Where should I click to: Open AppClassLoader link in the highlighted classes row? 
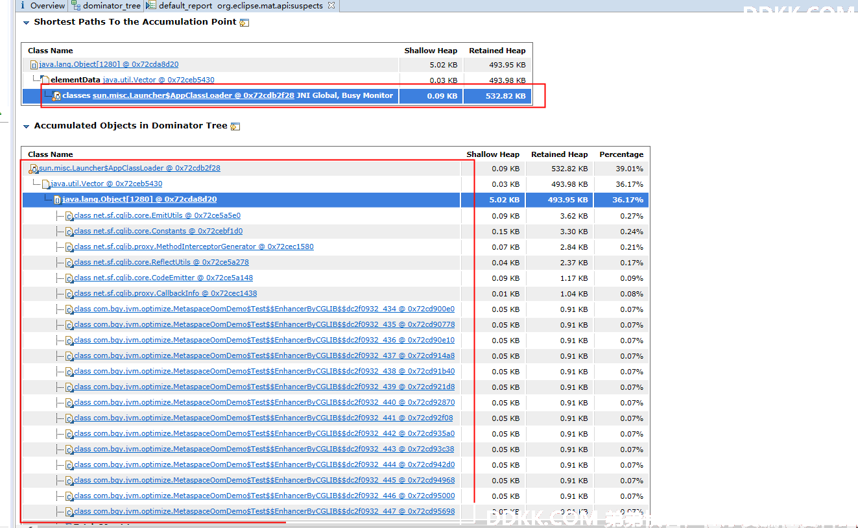193,95
